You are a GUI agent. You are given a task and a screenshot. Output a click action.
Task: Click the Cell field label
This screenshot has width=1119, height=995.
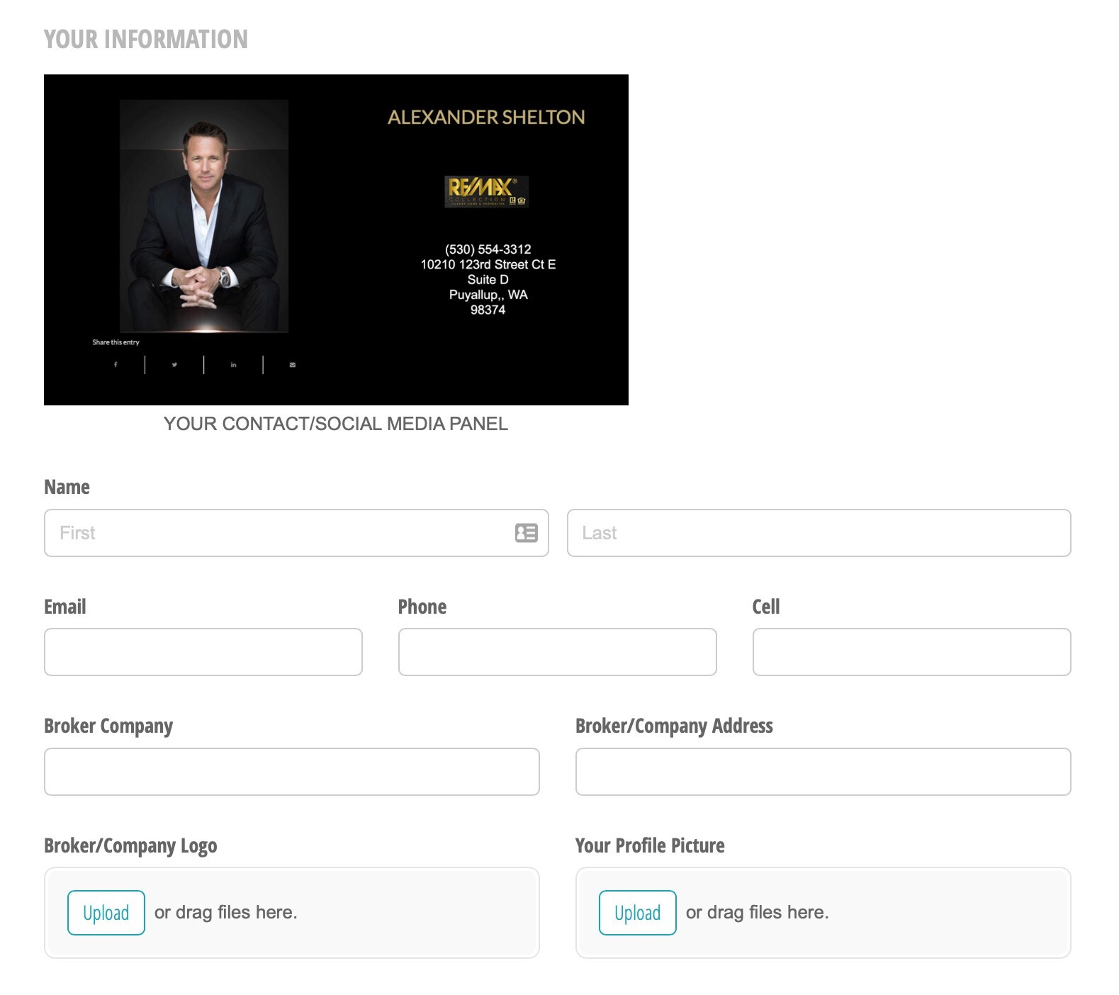766,607
